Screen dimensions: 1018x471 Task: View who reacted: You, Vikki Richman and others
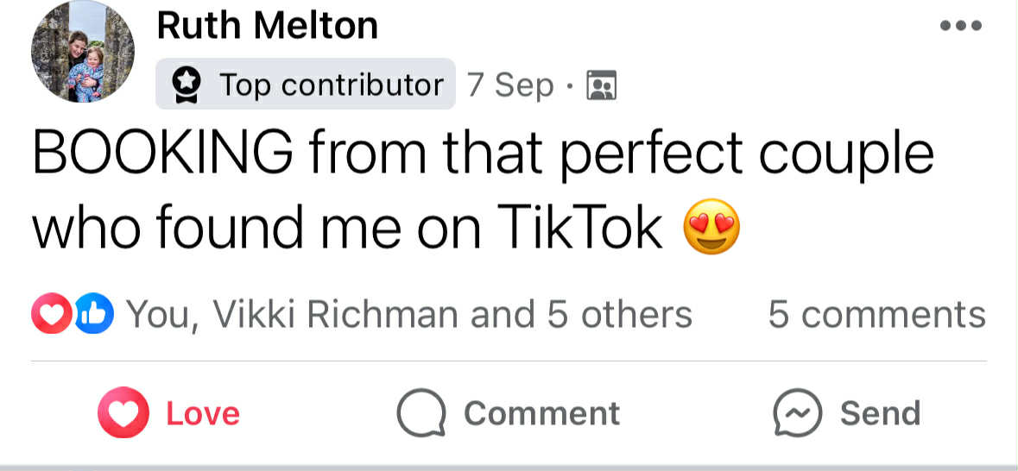(x=409, y=315)
